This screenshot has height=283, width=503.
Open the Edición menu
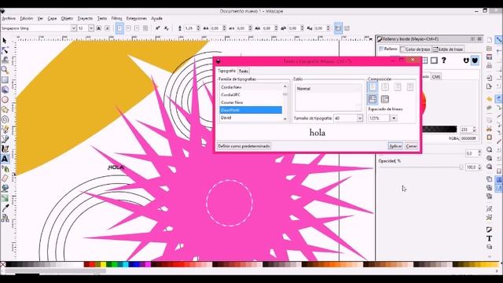[26, 18]
